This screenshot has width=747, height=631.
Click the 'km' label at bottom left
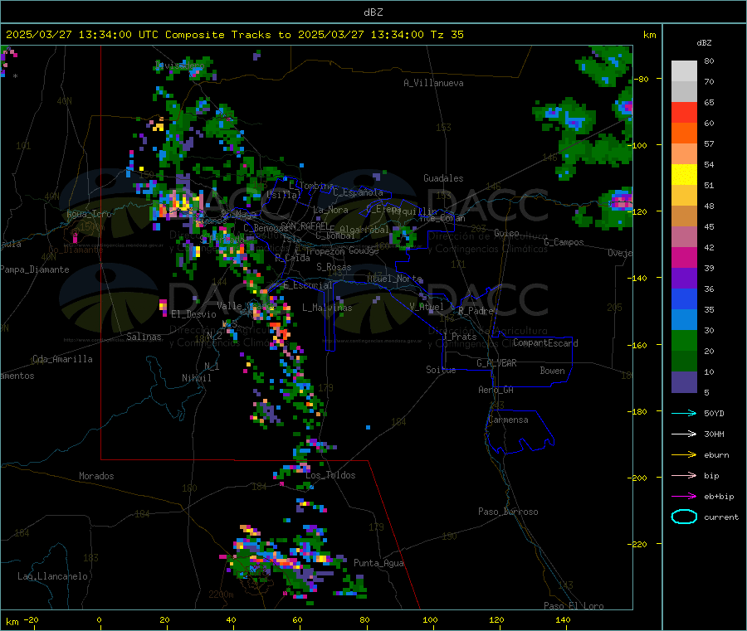pos(12,622)
